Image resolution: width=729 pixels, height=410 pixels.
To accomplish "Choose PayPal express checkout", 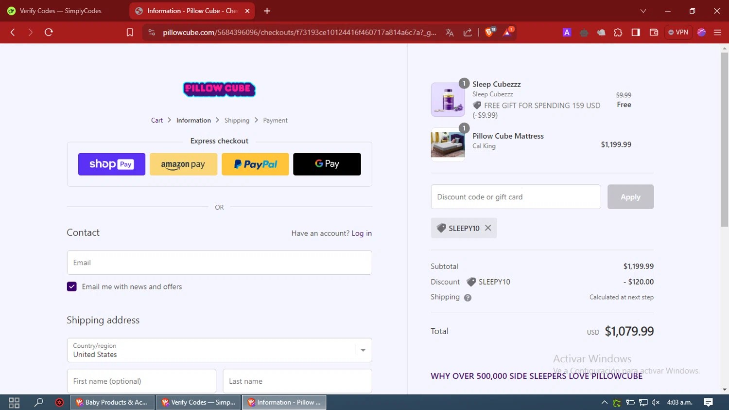I will 255,164.
